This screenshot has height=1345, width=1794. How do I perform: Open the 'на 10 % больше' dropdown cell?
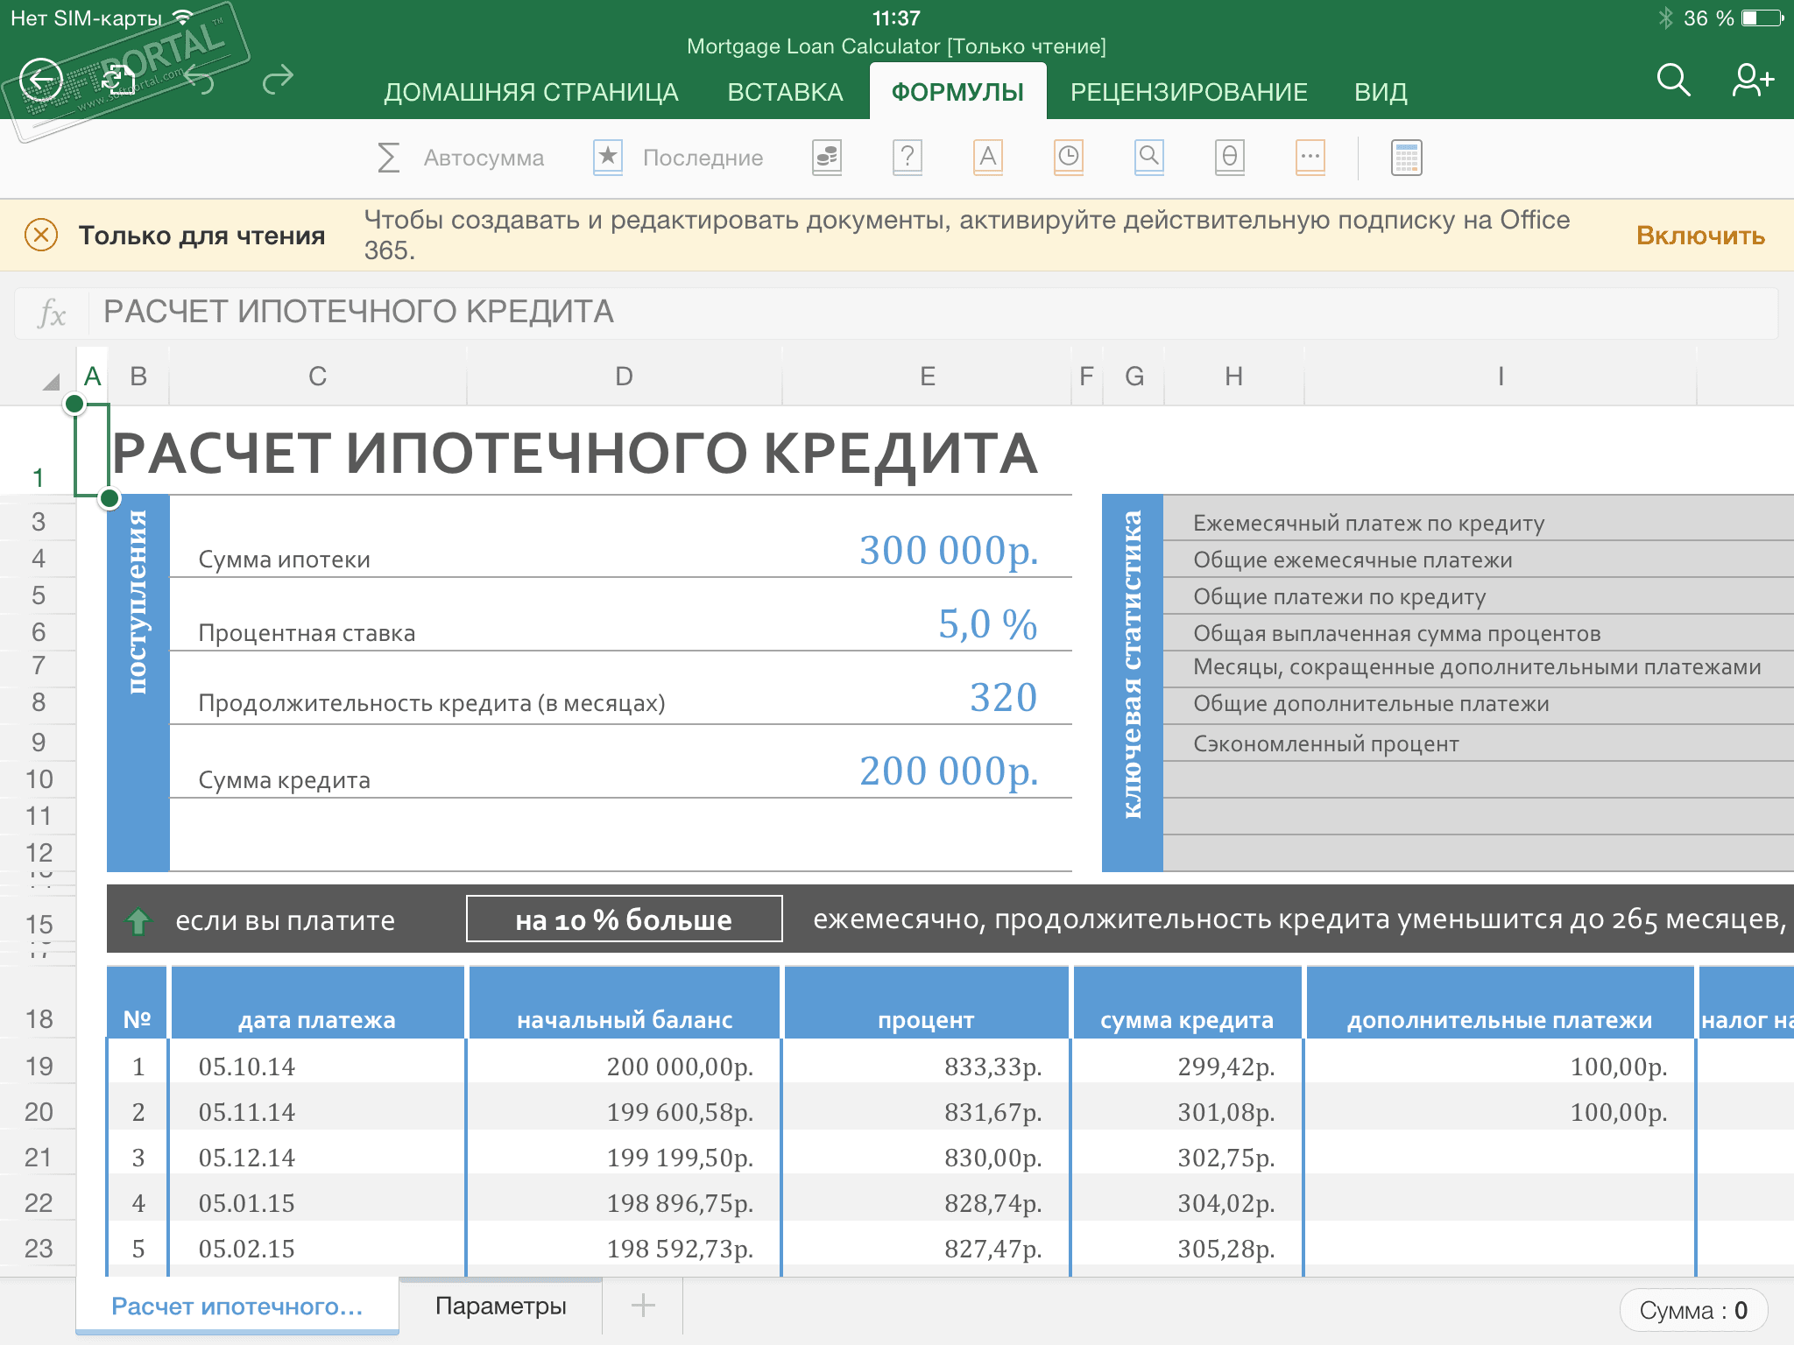pos(624,919)
